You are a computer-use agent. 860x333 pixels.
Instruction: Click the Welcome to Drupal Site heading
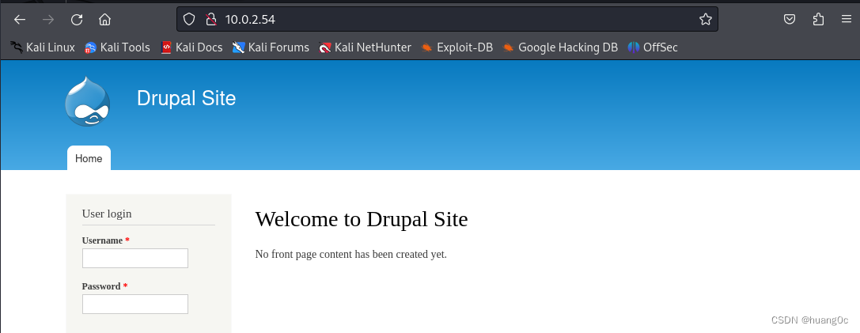click(362, 219)
